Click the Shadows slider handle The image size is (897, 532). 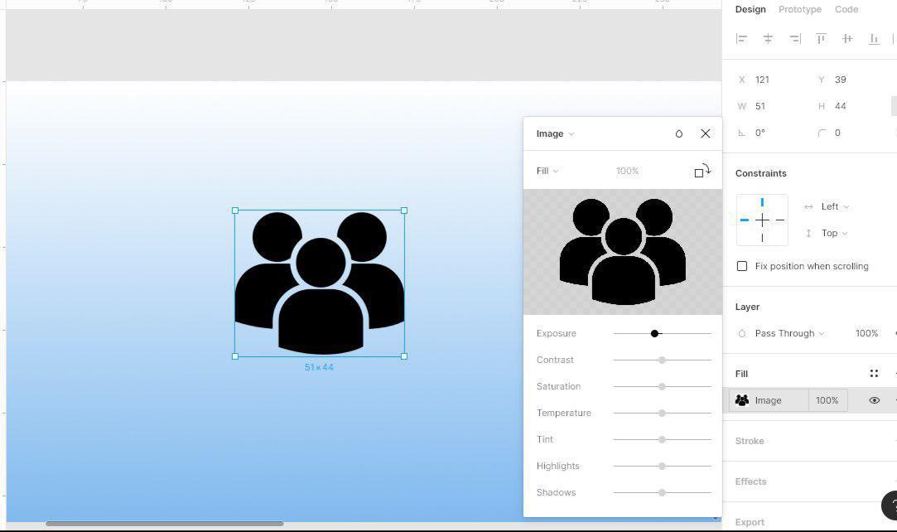[x=662, y=492]
